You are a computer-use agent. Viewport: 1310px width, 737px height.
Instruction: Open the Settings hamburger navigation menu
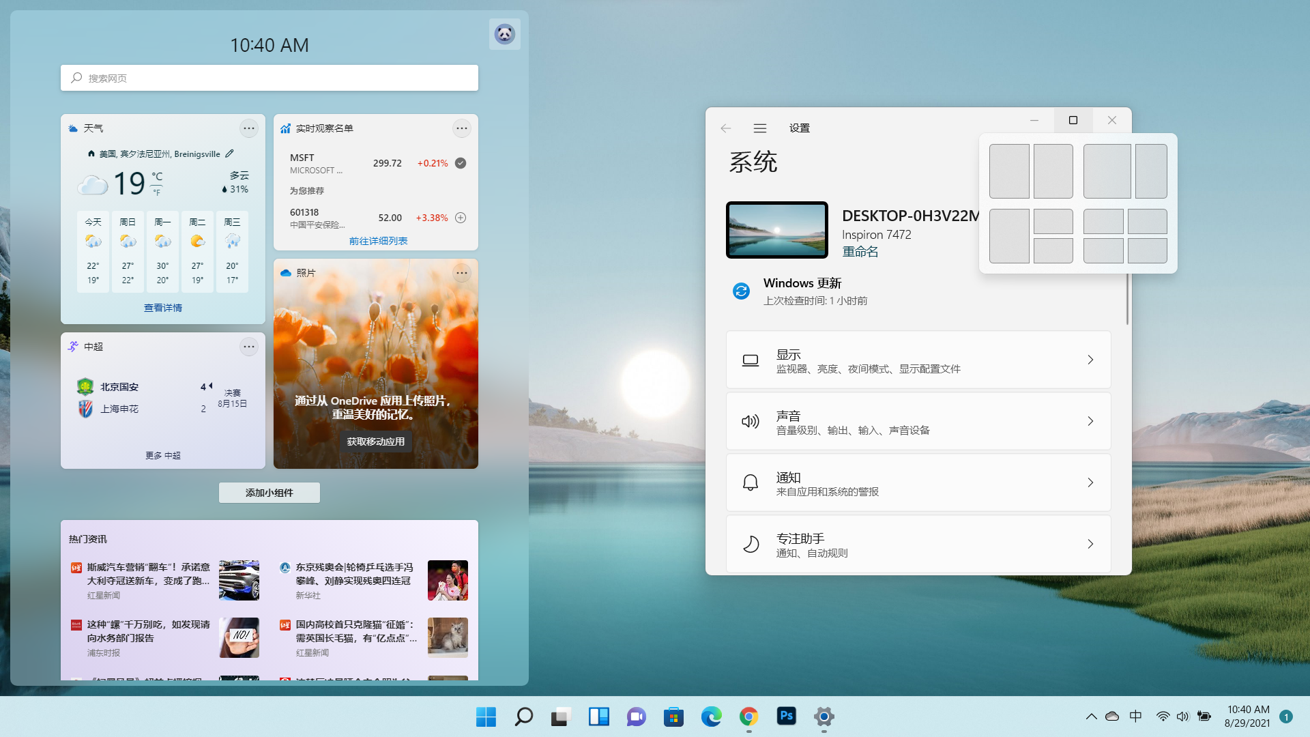pyautogui.click(x=760, y=128)
